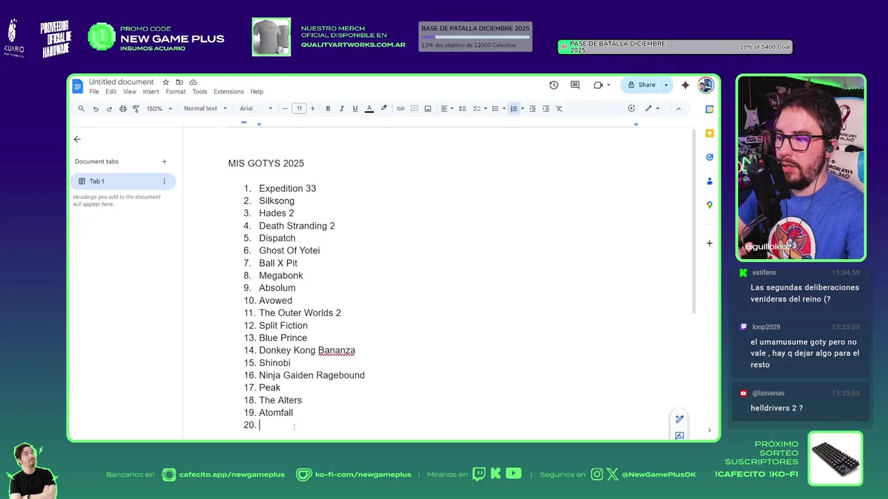Open Tab 1 options menu
Image resolution: width=888 pixels, height=499 pixels.
coord(164,182)
